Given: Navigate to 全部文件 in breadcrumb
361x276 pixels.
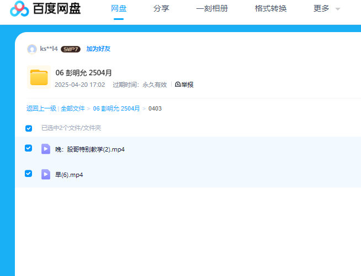Looking at the screenshot, I should [x=73, y=108].
